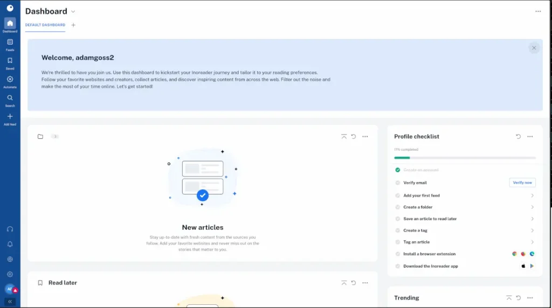
Task: Open more options for Profile checklist
Action: pyautogui.click(x=530, y=136)
